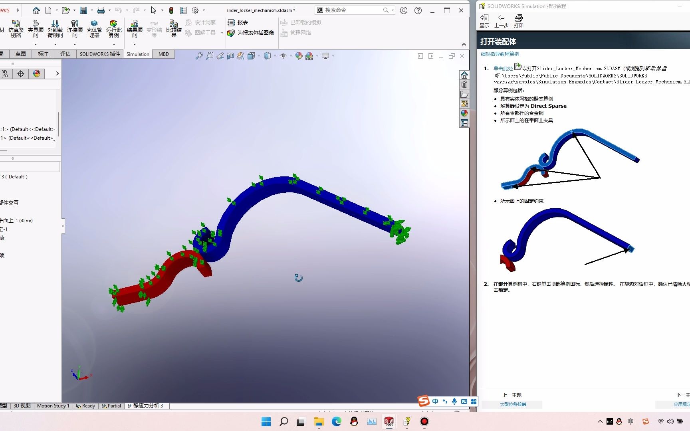Open the dropdown arrow next to Options gear
The image size is (690, 431).
click(204, 10)
